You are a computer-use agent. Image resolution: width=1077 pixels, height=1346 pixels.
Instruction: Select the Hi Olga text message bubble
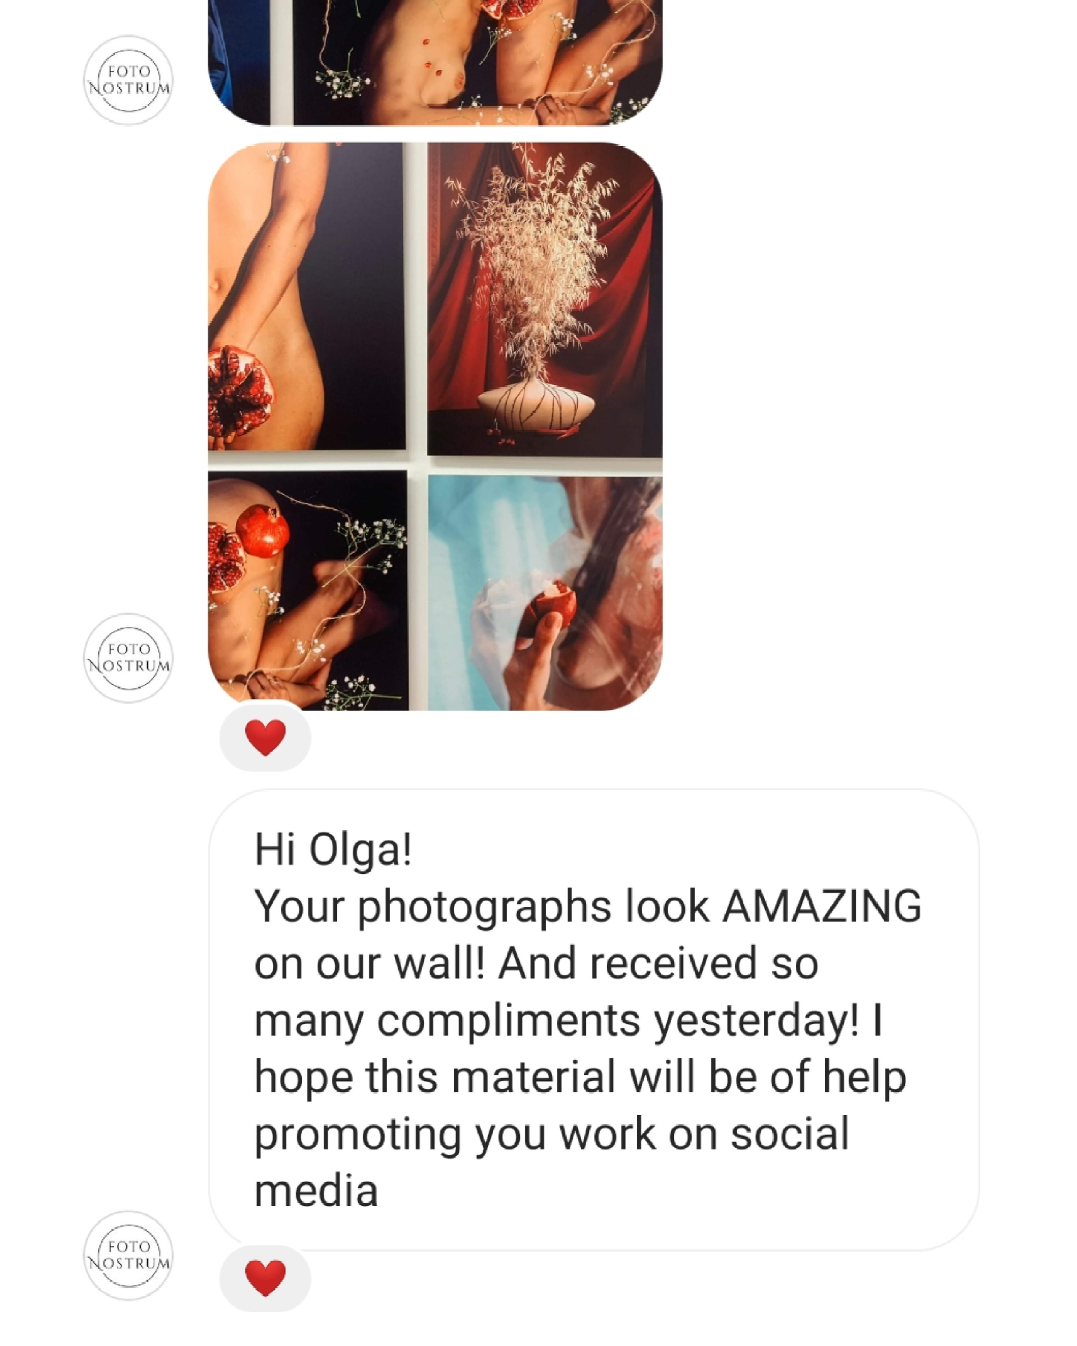tap(594, 1020)
